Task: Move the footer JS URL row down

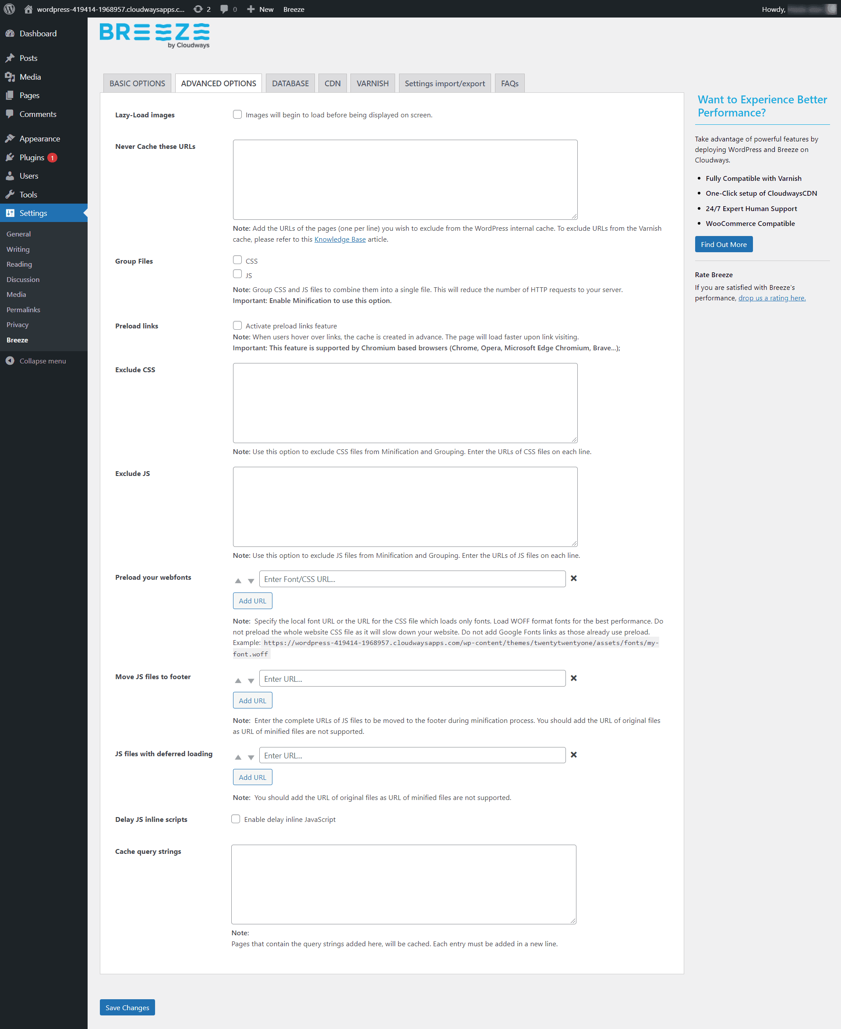Action: 251,680
